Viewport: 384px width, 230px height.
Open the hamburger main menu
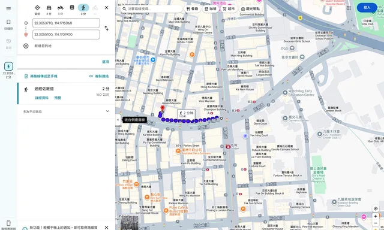click(8, 8)
